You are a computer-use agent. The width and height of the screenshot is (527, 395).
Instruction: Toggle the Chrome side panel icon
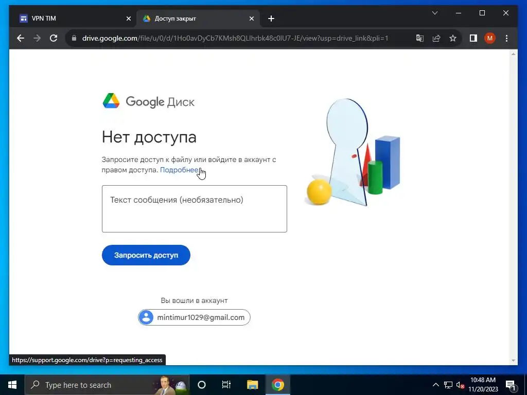click(x=473, y=38)
